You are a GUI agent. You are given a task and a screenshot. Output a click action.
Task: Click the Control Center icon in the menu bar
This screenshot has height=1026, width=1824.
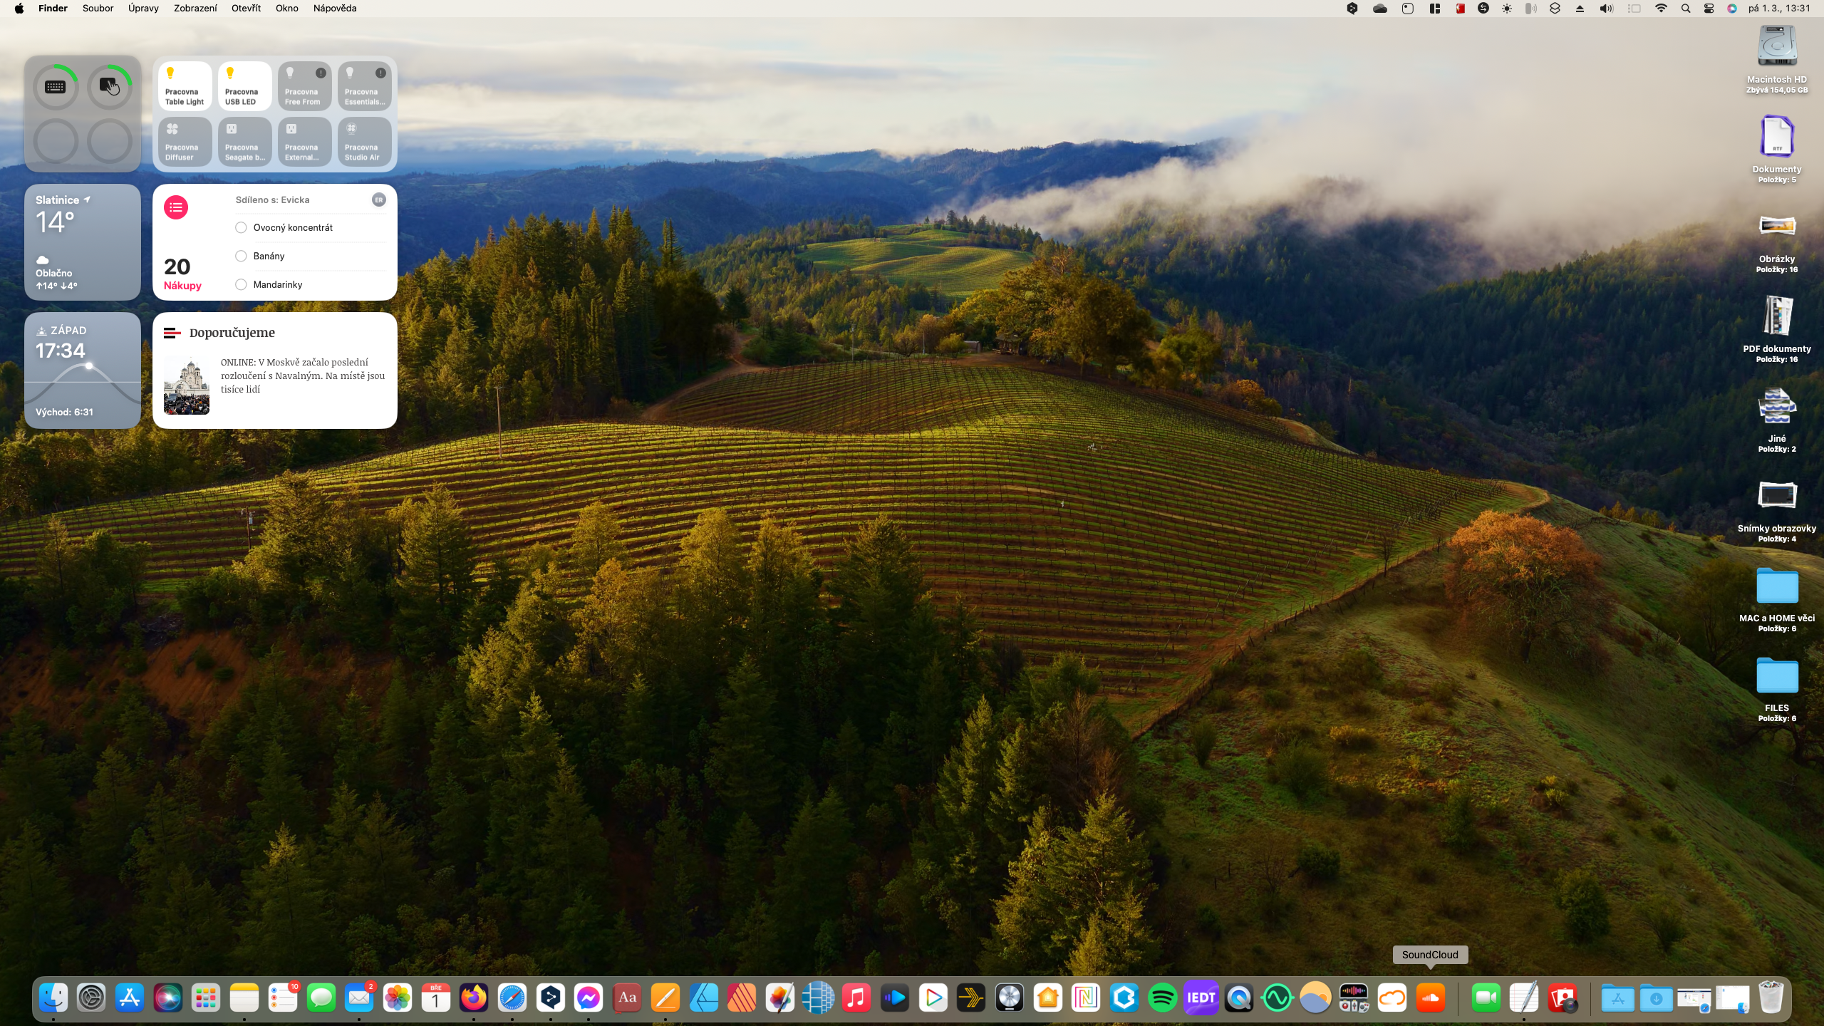click(1709, 9)
